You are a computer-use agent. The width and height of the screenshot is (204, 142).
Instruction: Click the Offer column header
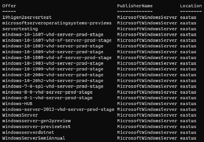tap(9, 6)
